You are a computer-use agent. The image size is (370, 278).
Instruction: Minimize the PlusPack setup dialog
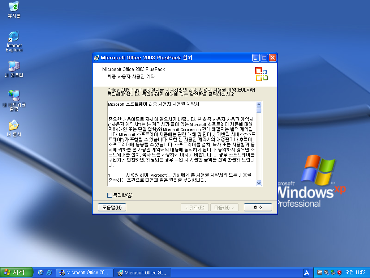[x=256, y=58]
